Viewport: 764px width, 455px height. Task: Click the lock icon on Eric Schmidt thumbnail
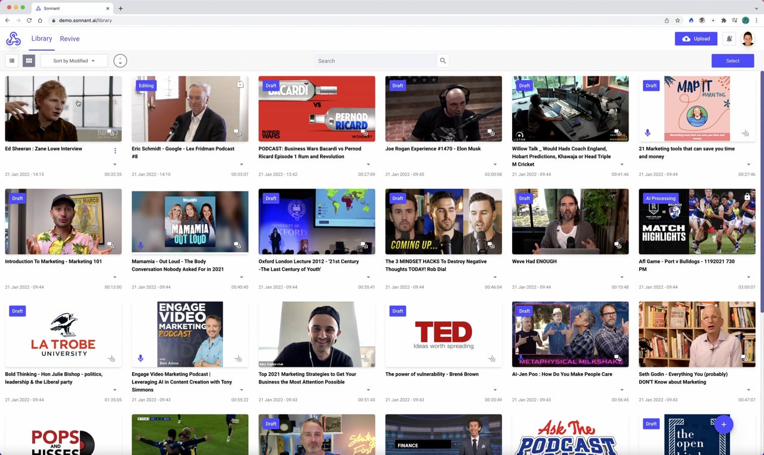pos(240,84)
